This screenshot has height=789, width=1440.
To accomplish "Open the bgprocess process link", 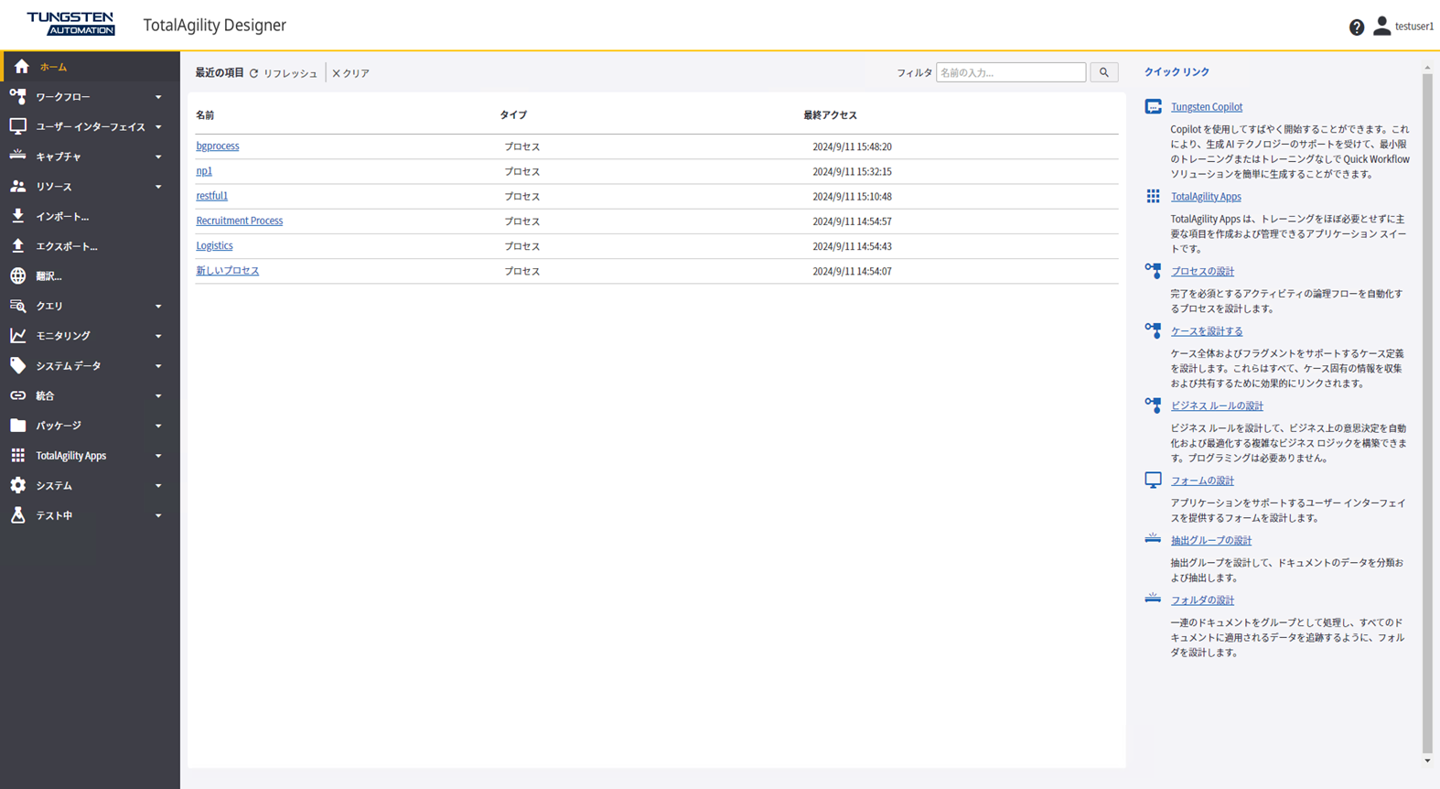I will click(x=218, y=146).
